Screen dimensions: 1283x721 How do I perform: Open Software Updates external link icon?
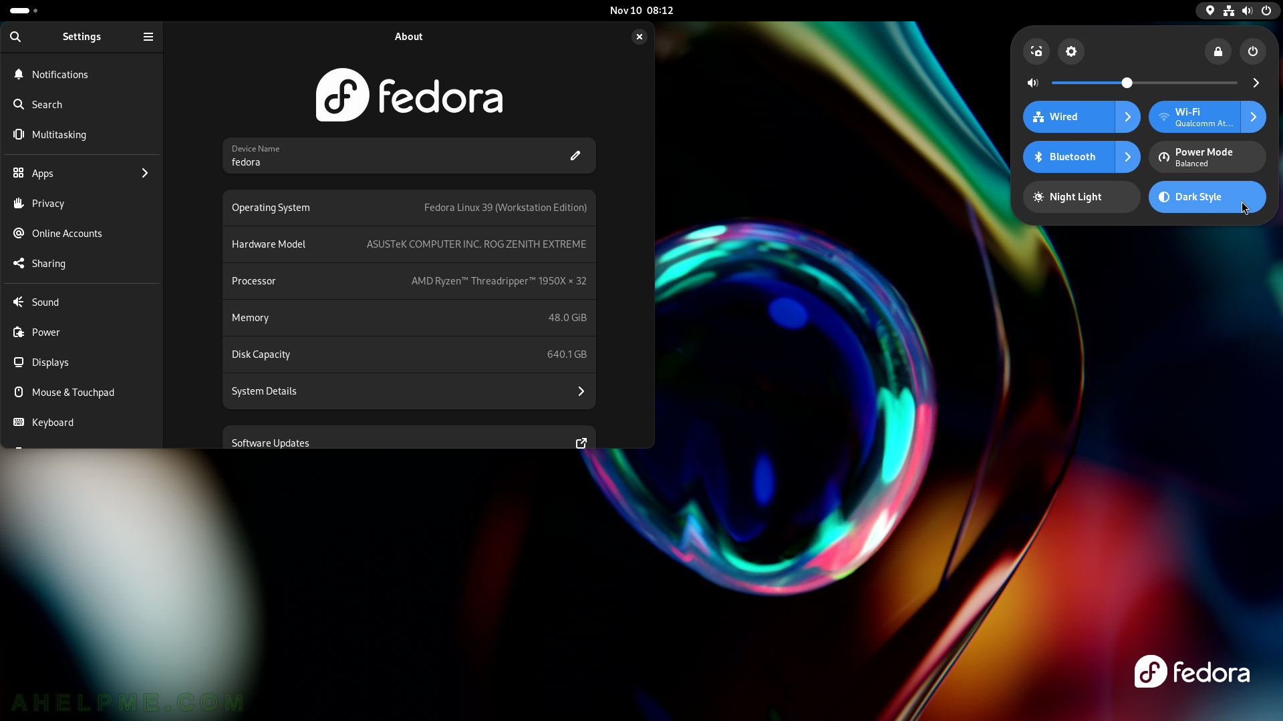pyautogui.click(x=581, y=443)
